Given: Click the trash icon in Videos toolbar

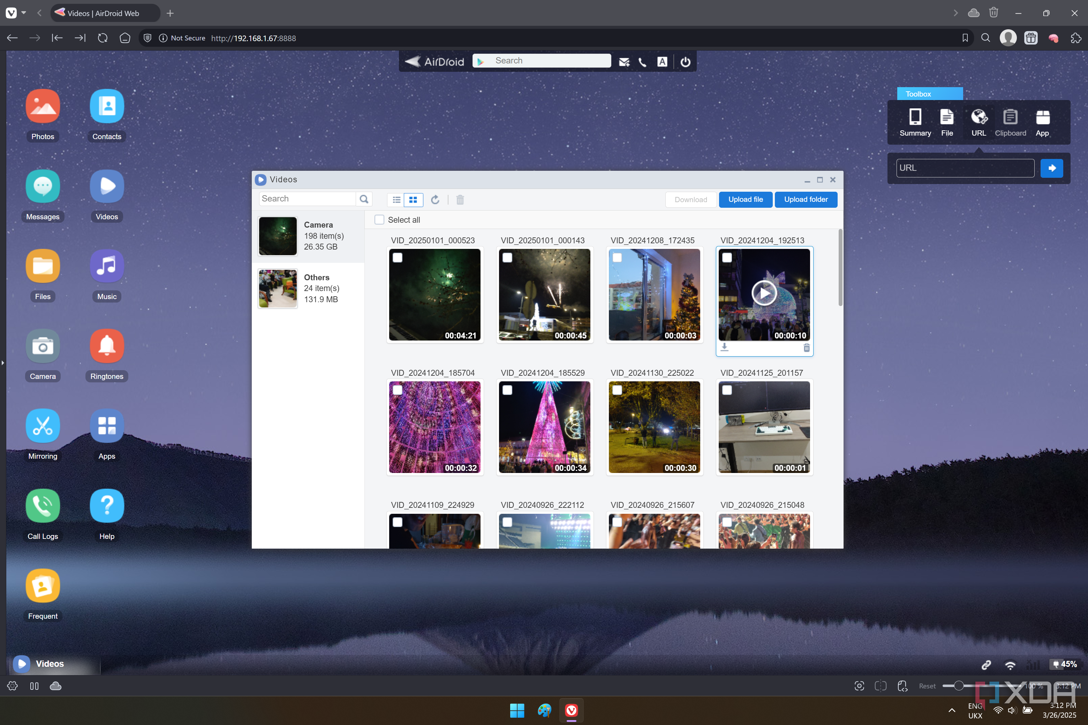Looking at the screenshot, I should pos(460,200).
